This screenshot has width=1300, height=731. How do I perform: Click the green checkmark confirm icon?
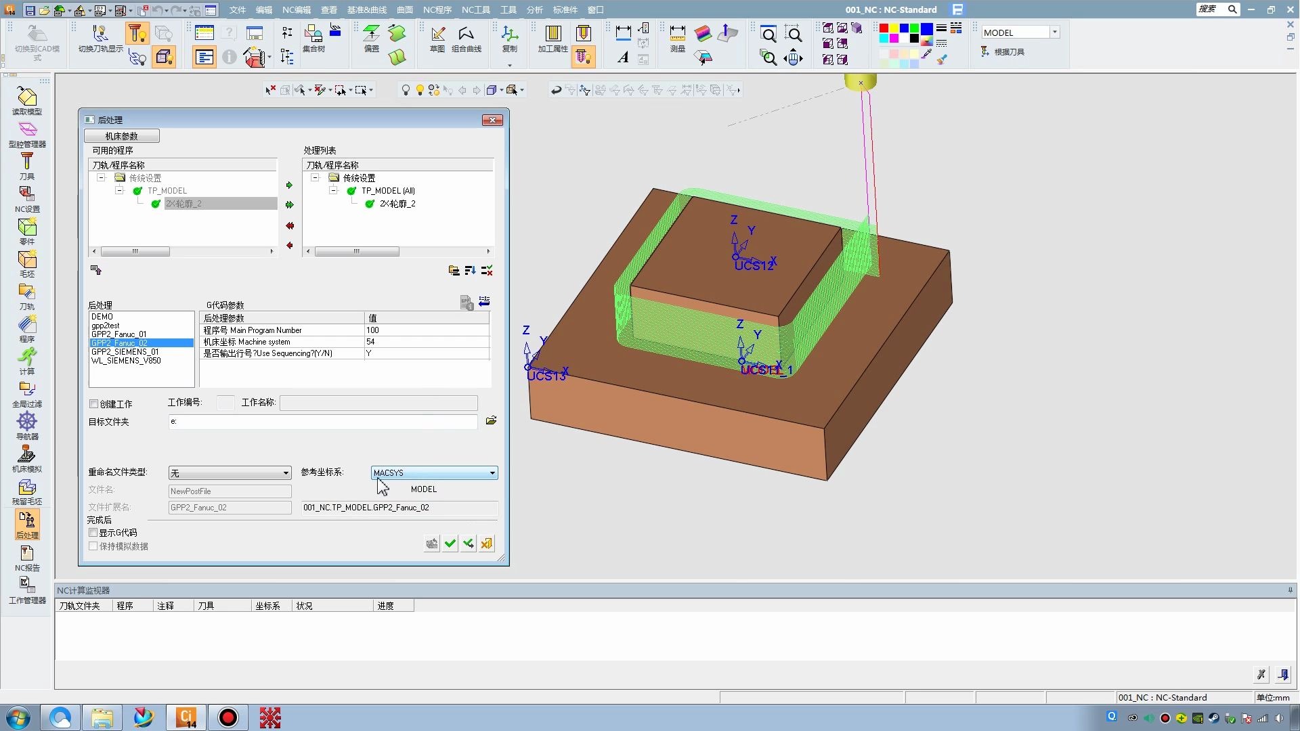pyautogui.click(x=450, y=544)
